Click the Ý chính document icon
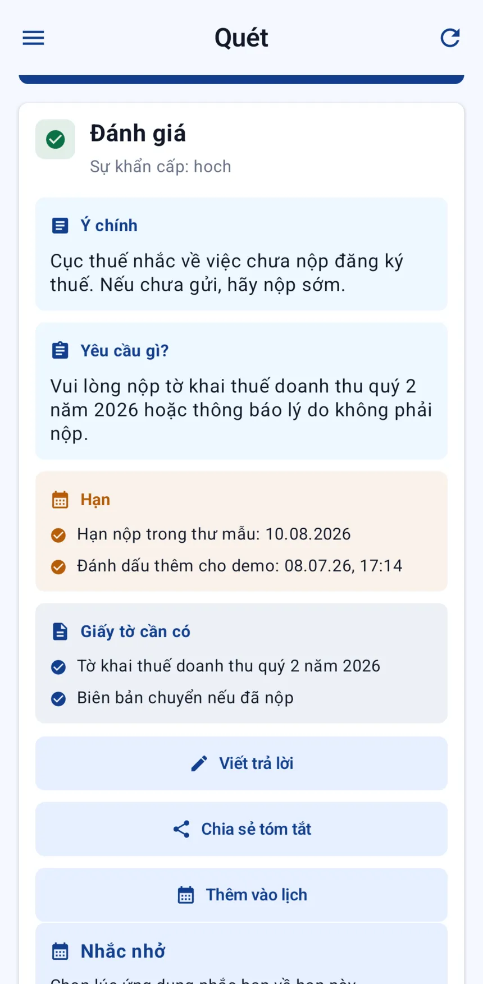This screenshot has height=984, width=483. point(60,226)
